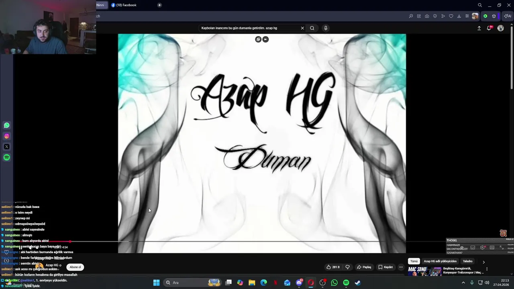The image size is (514, 289).
Task: Like the video with 281 B button
Action: (333, 267)
